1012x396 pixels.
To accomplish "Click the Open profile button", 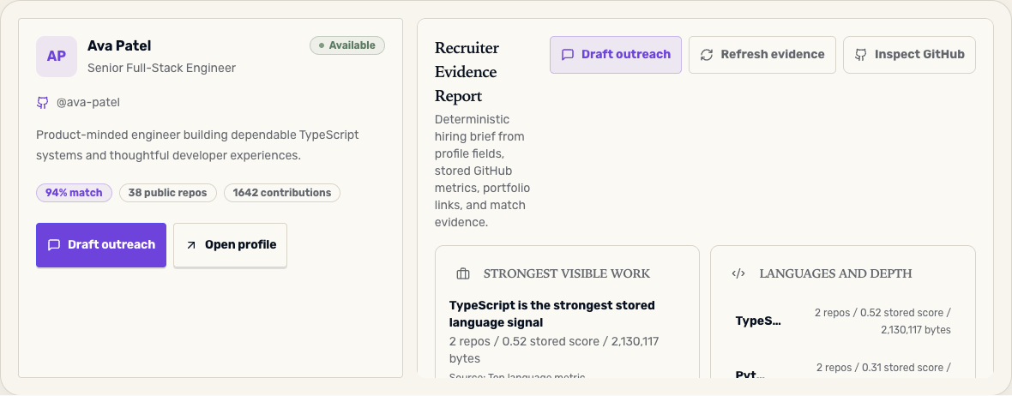I will click(x=231, y=245).
